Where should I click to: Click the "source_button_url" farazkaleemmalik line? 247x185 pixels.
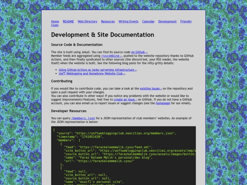(x=130, y=154)
